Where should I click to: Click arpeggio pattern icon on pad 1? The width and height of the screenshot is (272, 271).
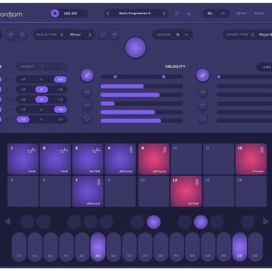click(32, 150)
